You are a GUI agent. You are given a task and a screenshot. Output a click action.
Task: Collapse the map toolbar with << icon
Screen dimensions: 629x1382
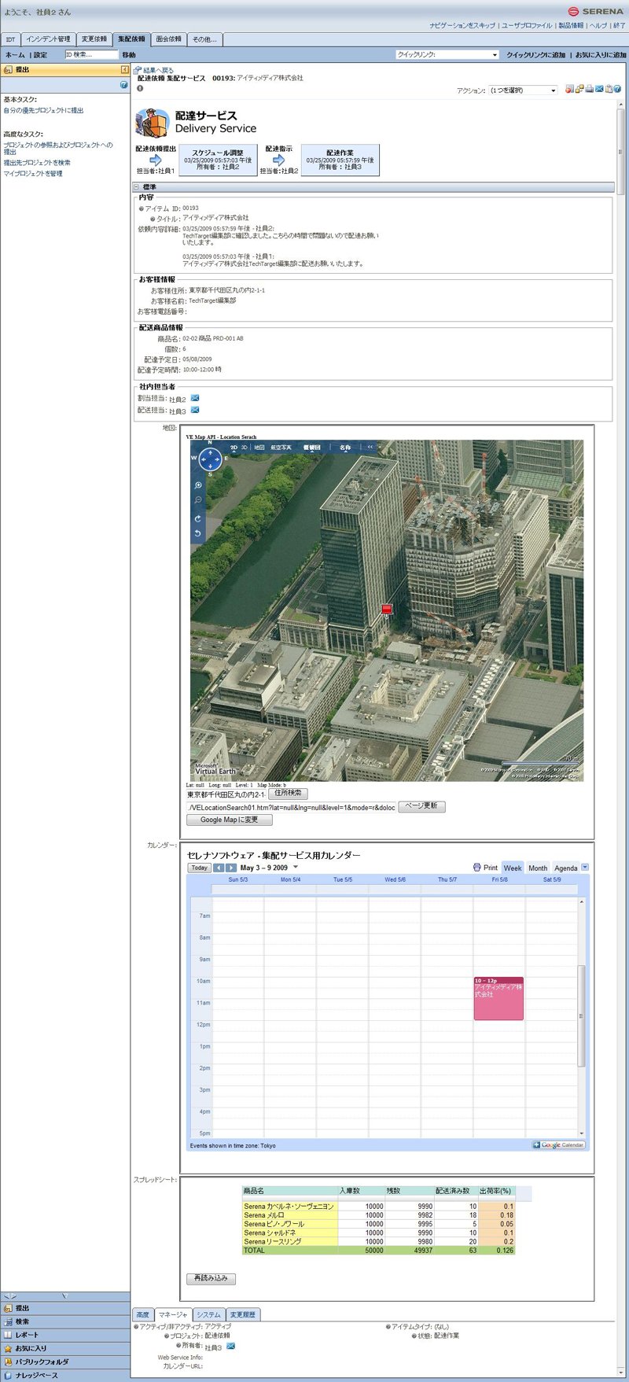370,447
